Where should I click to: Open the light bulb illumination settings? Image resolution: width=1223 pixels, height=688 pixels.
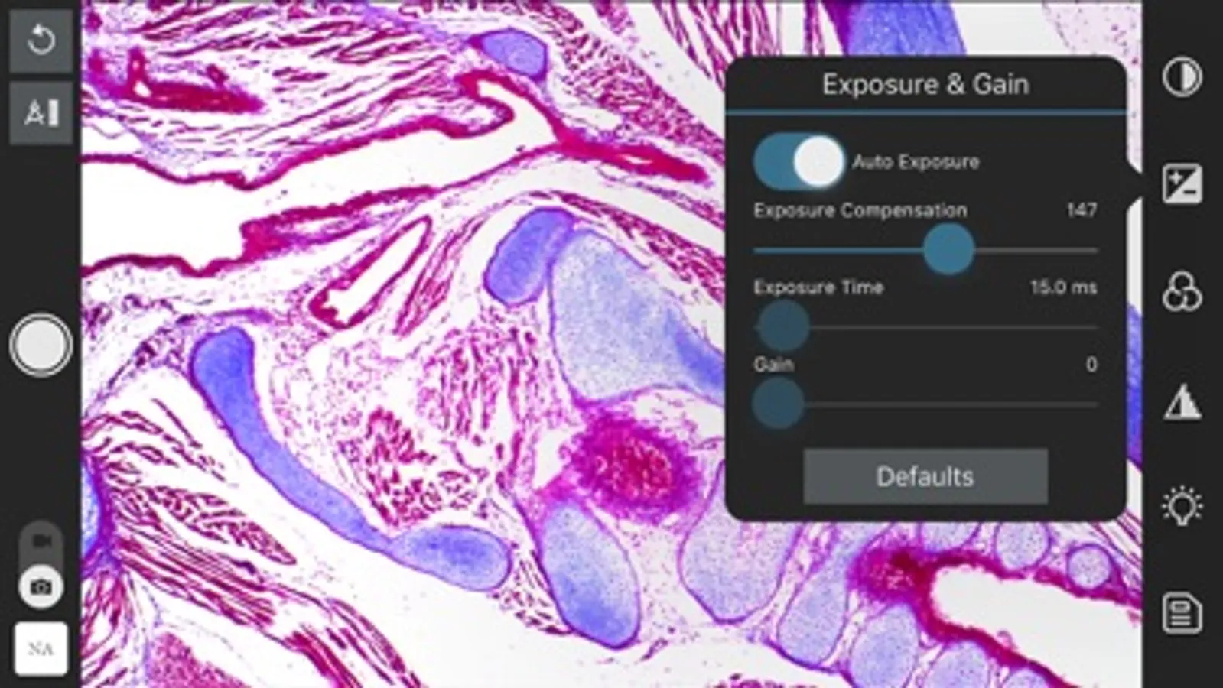coord(1182,506)
